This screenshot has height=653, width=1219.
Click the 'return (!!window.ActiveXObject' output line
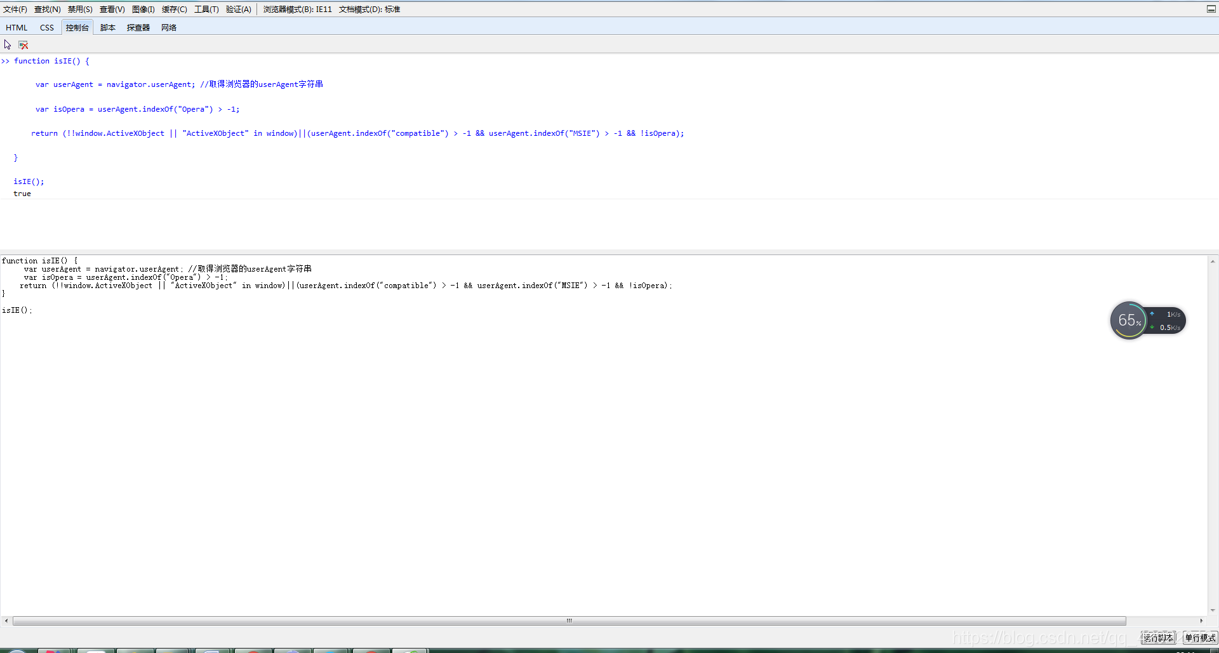coord(357,133)
